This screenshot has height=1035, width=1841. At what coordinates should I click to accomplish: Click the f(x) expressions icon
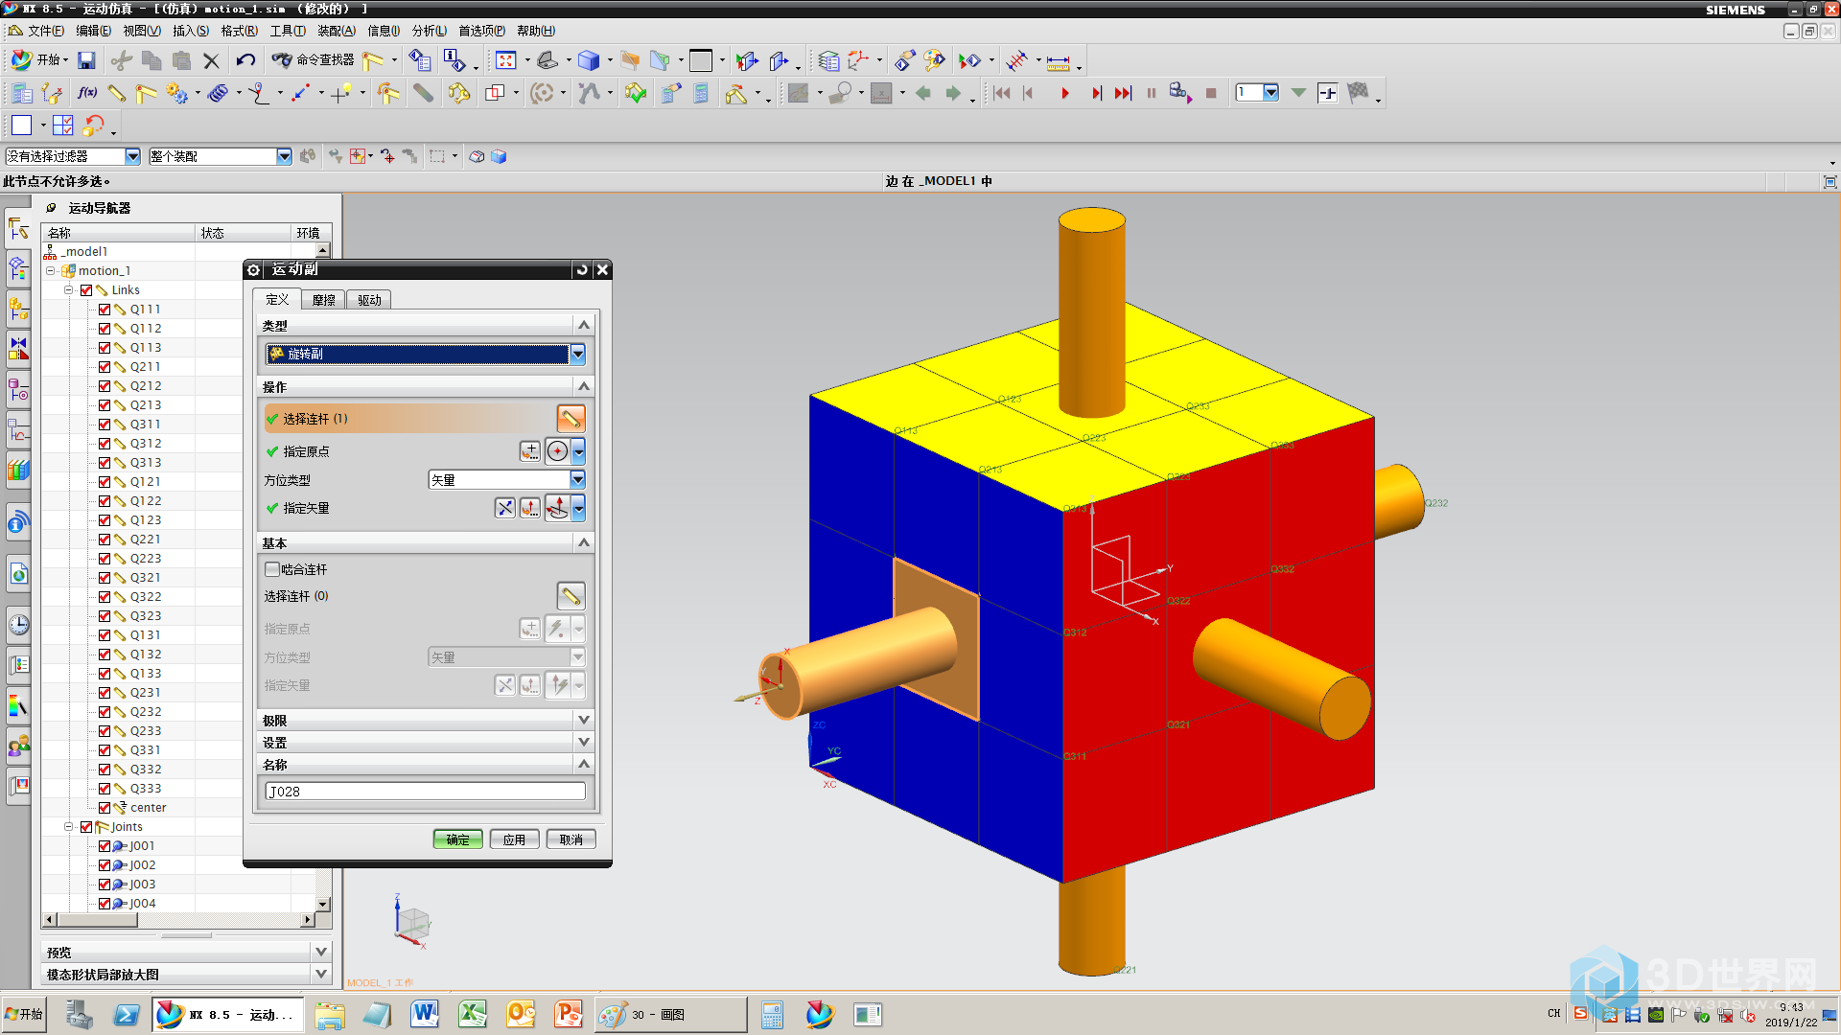(x=87, y=93)
